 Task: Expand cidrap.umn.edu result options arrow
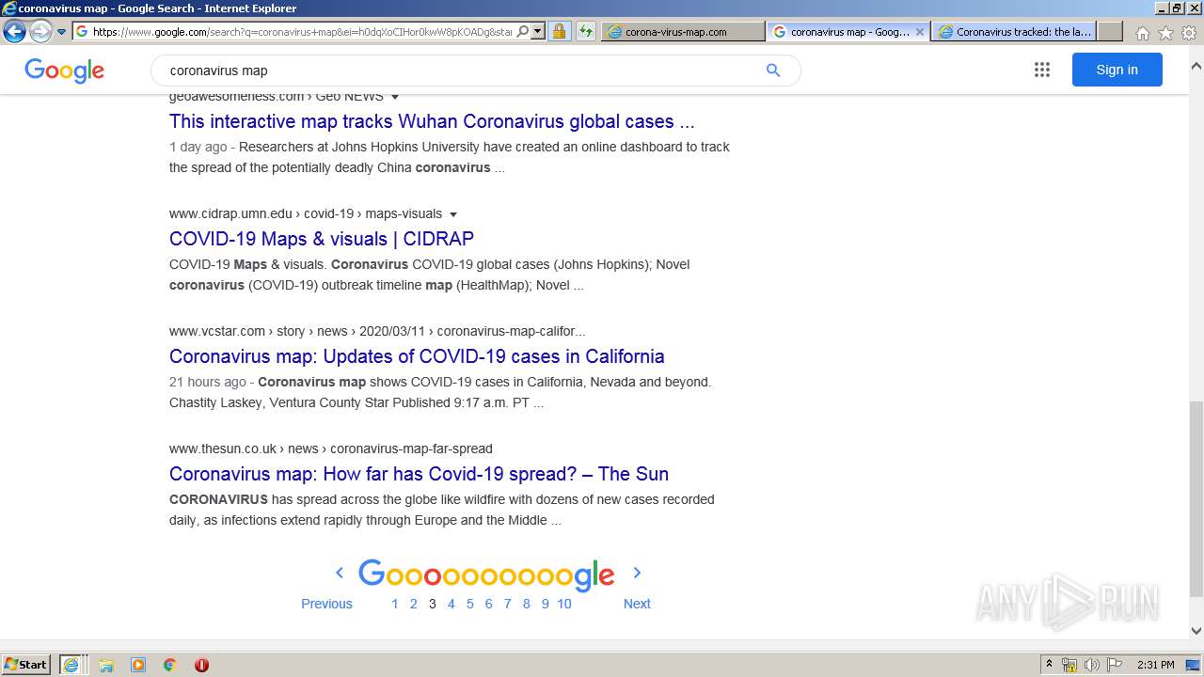click(x=453, y=214)
